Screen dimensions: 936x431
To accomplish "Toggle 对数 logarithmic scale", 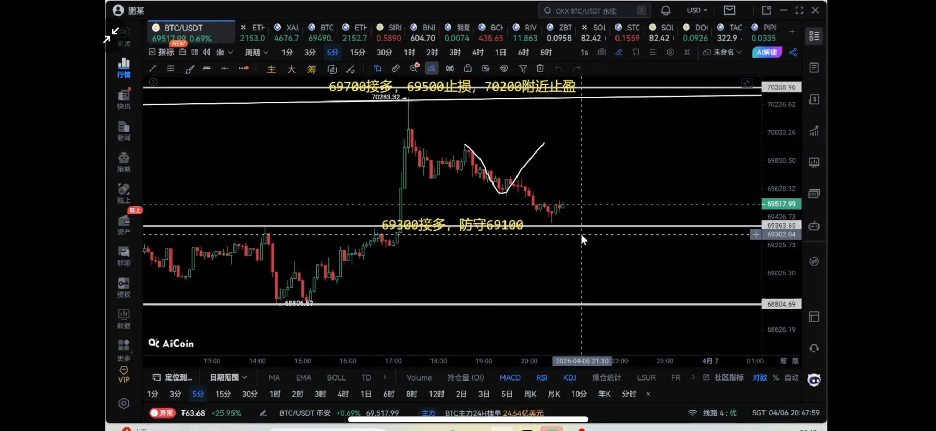I will [760, 377].
